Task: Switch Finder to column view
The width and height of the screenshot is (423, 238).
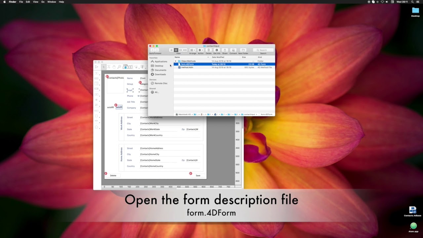Action: 180,50
